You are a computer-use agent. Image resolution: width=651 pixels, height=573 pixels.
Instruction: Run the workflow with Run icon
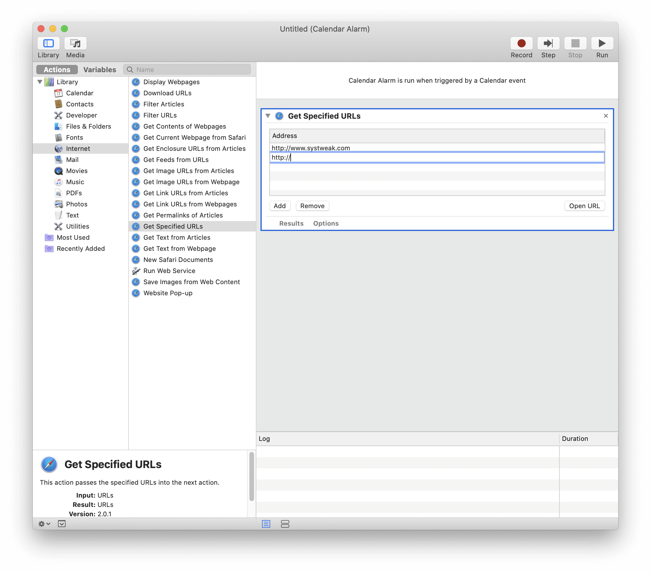point(602,43)
